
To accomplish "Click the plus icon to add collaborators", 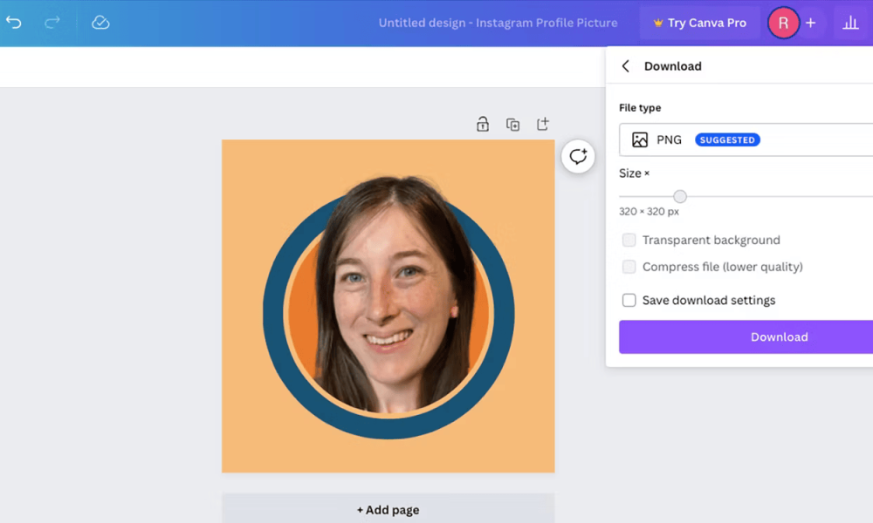I will click(x=811, y=23).
